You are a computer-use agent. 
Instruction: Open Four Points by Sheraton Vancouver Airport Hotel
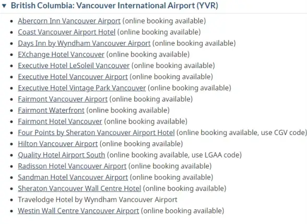tap(96, 133)
